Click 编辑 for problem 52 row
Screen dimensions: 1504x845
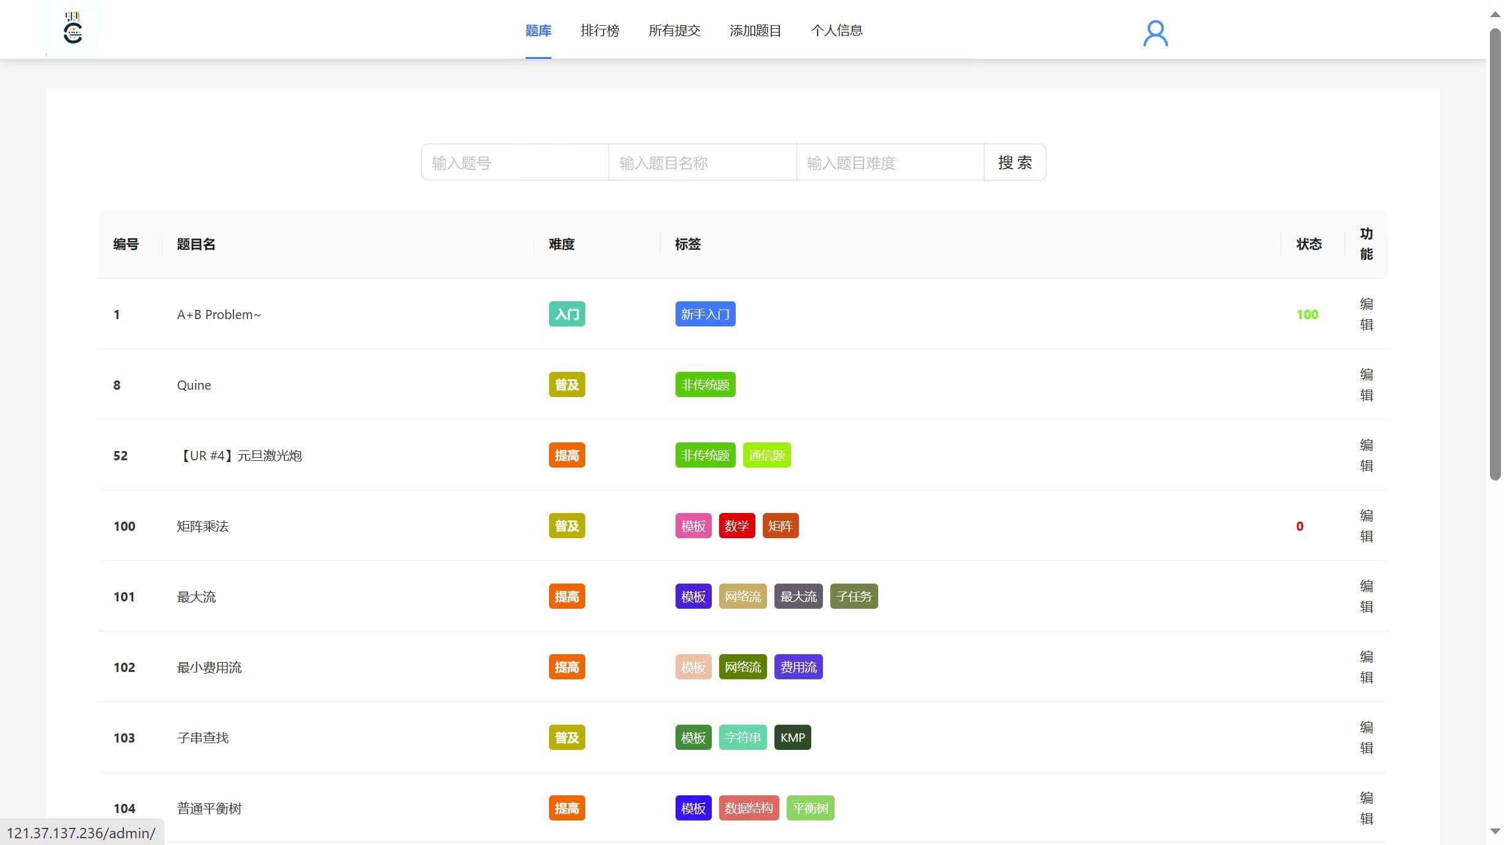[x=1366, y=455]
